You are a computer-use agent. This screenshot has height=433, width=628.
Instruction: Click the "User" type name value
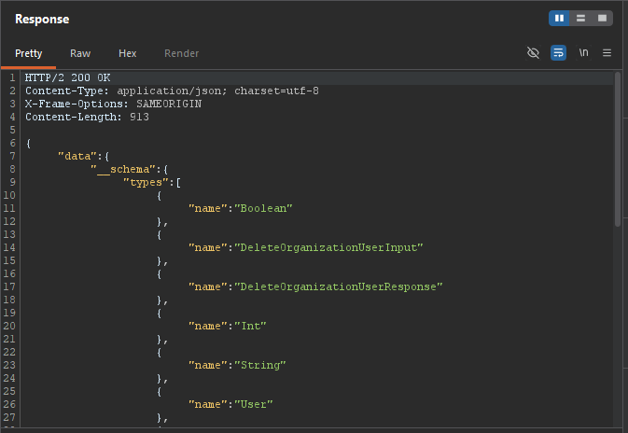[254, 405]
